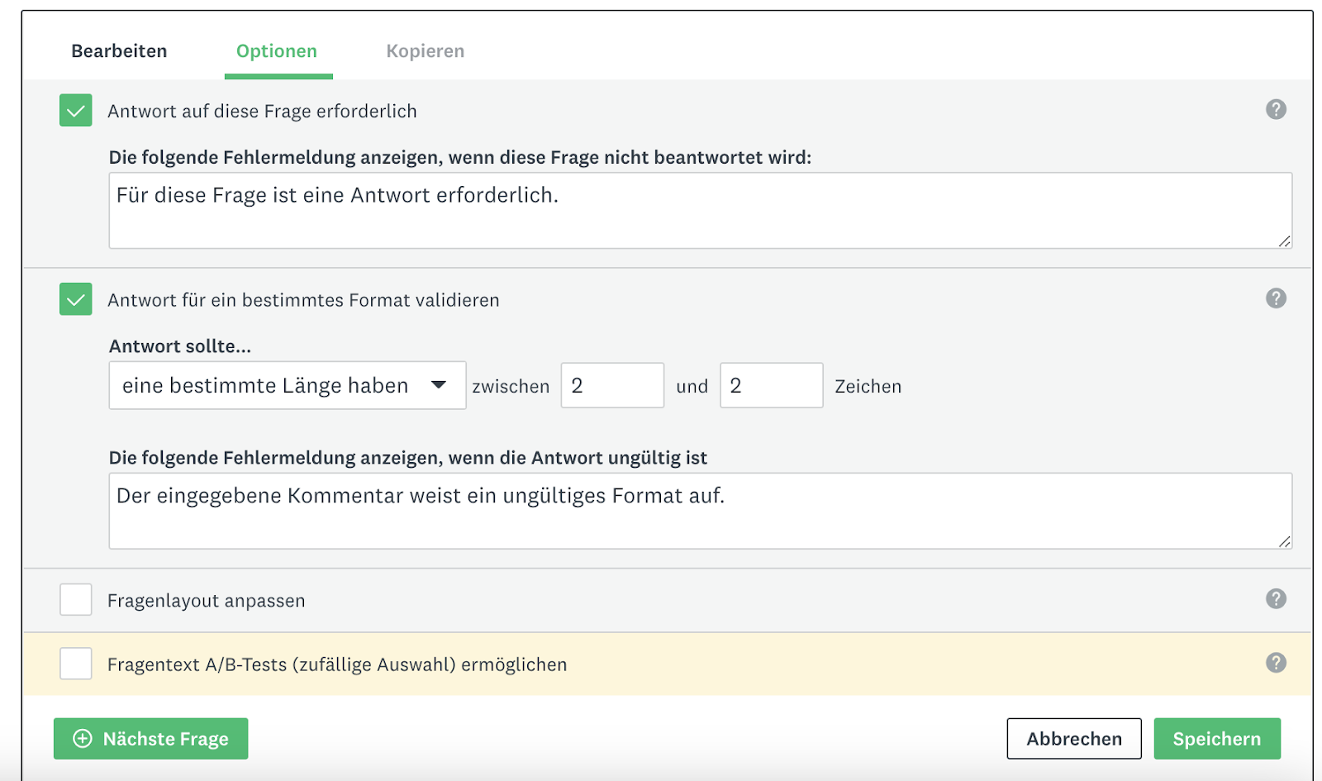Tick the Fragentext A/B-Tests checkbox

[x=76, y=664]
